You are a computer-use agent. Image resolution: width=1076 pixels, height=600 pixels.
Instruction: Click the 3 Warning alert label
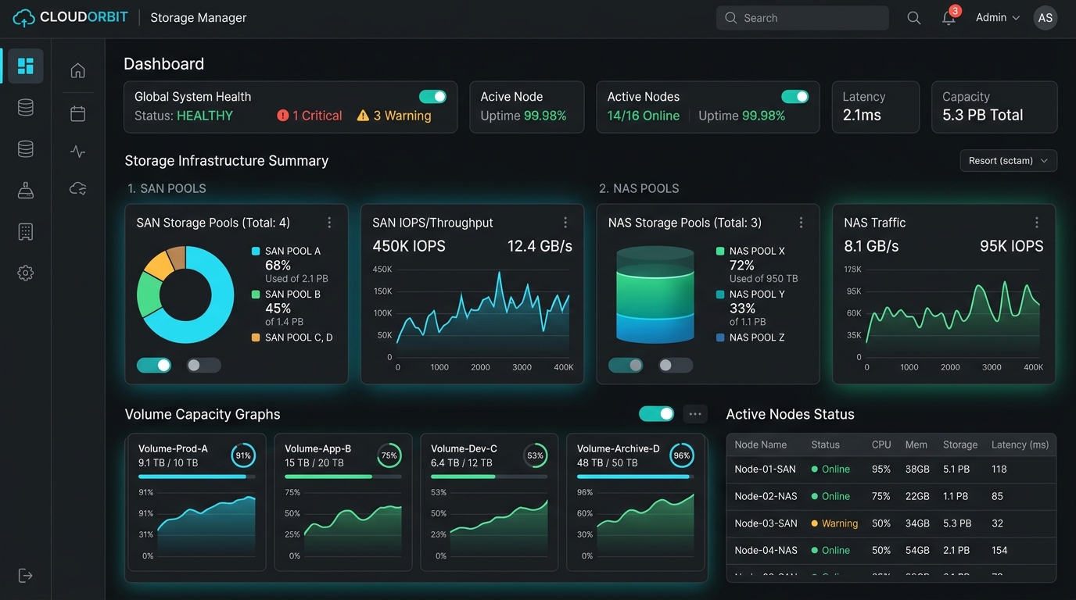(402, 116)
